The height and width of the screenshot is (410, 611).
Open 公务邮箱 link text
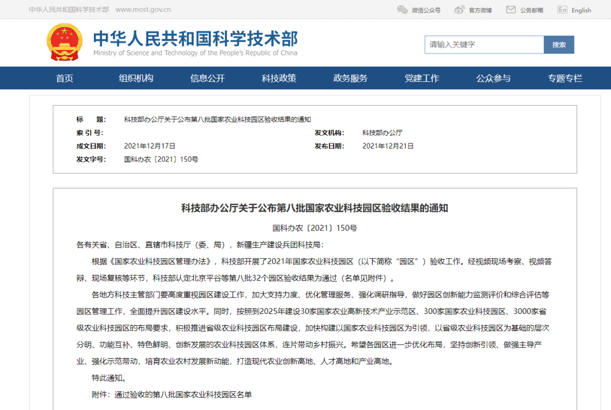click(531, 10)
